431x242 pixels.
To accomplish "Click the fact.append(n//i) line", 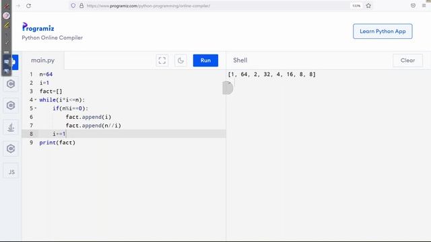I will [x=94, y=126].
